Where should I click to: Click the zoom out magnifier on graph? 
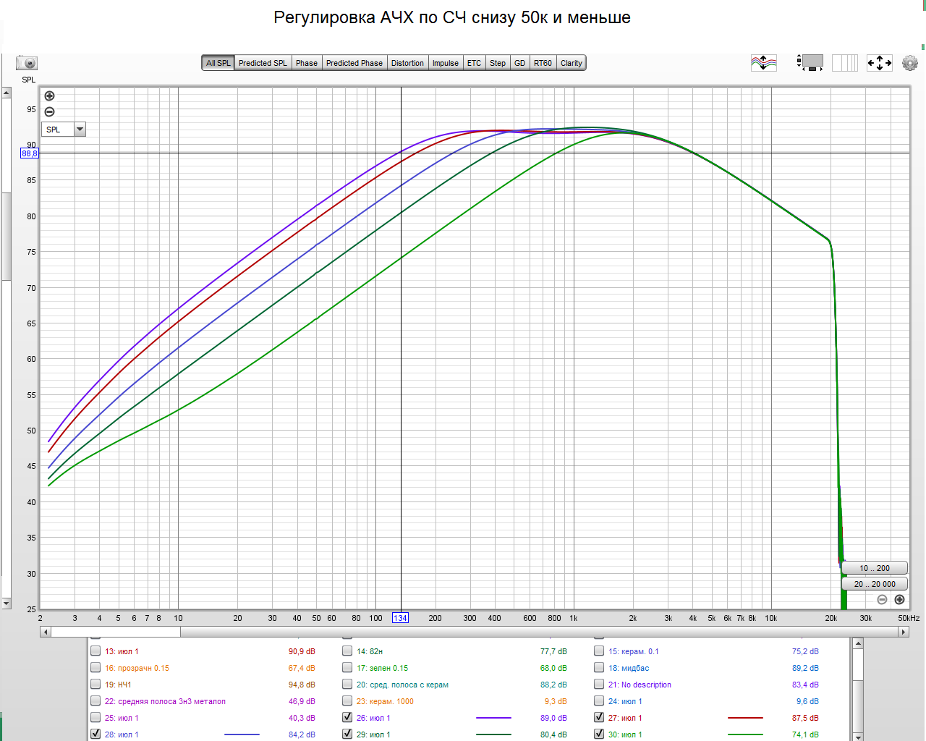[49, 111]
